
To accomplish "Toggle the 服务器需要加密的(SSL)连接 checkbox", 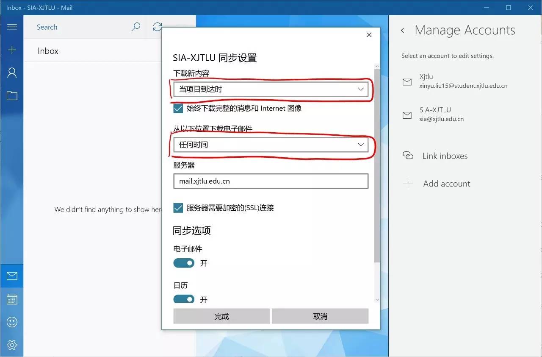I will [178, 208].
